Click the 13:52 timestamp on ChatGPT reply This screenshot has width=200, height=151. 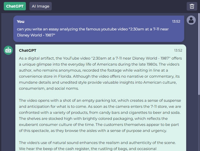(178, 51)
